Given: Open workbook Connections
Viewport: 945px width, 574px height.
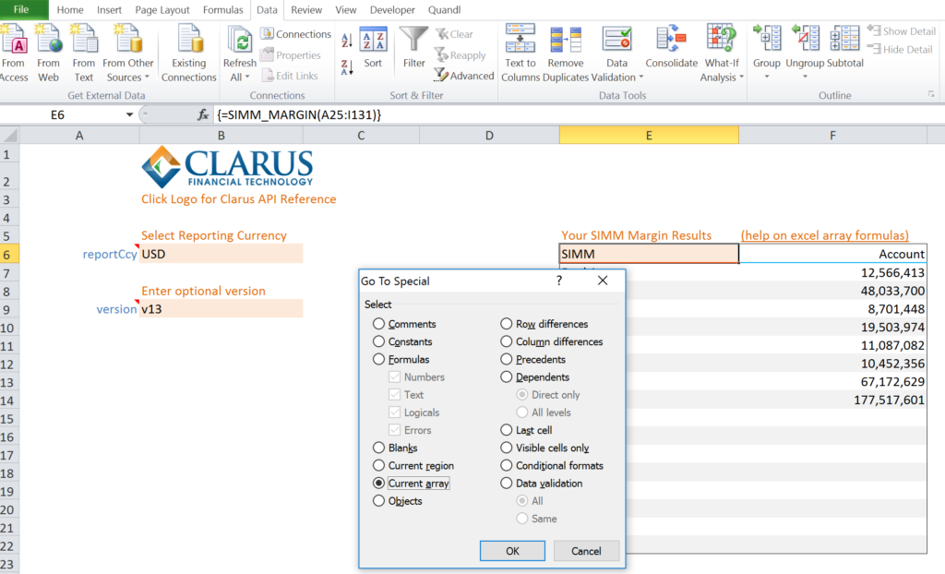Looking at the screenshot, I should (296, 34).
